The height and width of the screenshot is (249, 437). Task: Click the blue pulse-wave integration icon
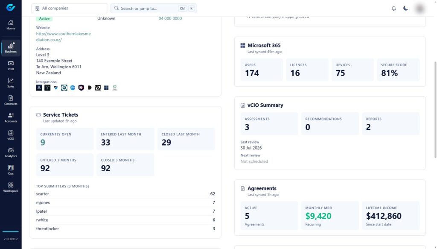coord(73,88)
